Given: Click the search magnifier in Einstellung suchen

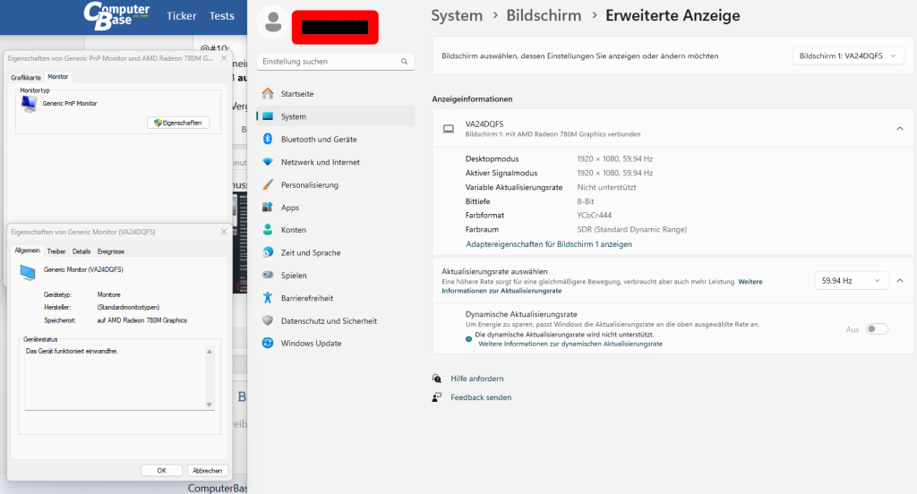Looking at the screenshot, I should point(404,62).
